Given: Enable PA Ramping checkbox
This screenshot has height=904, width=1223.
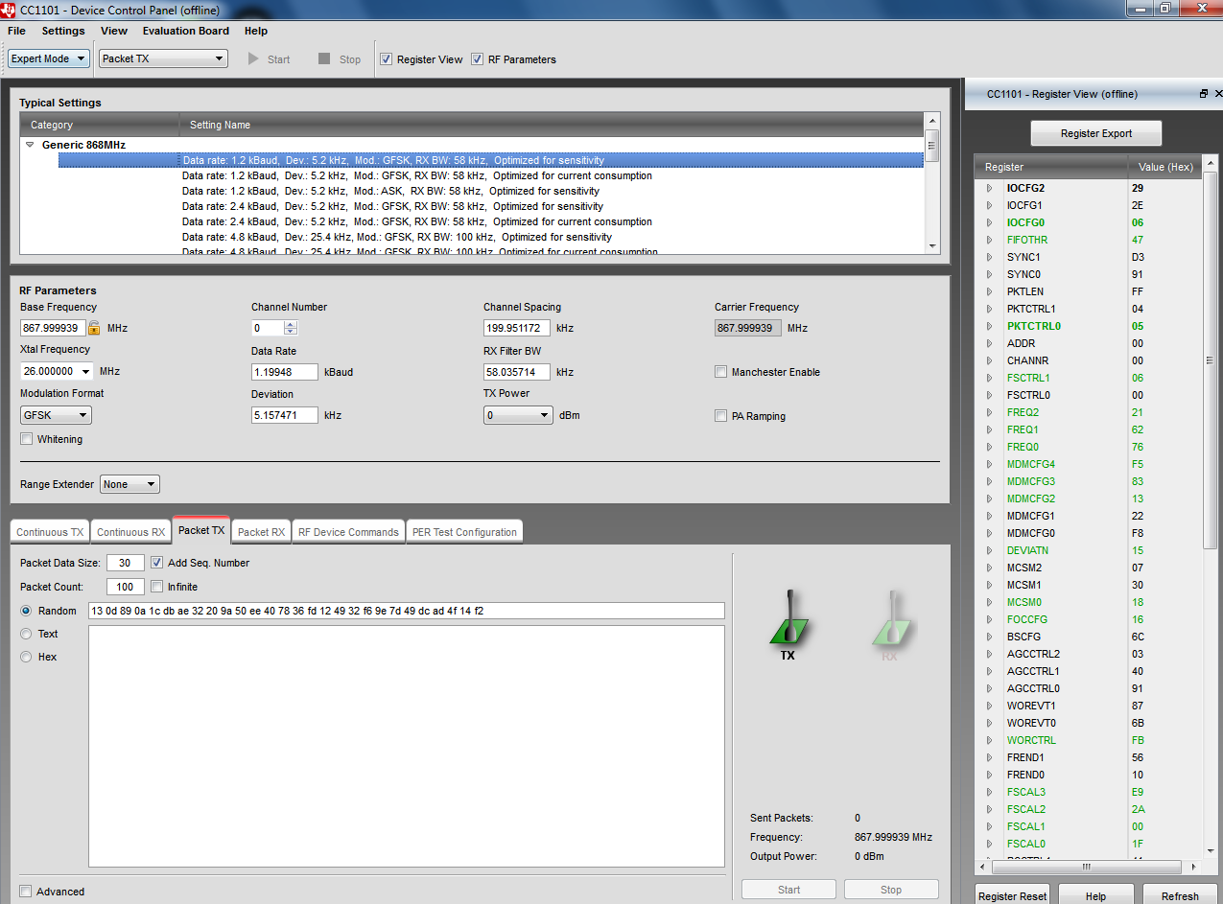Looking at the screenshot, I should click(x=720, y=416).
